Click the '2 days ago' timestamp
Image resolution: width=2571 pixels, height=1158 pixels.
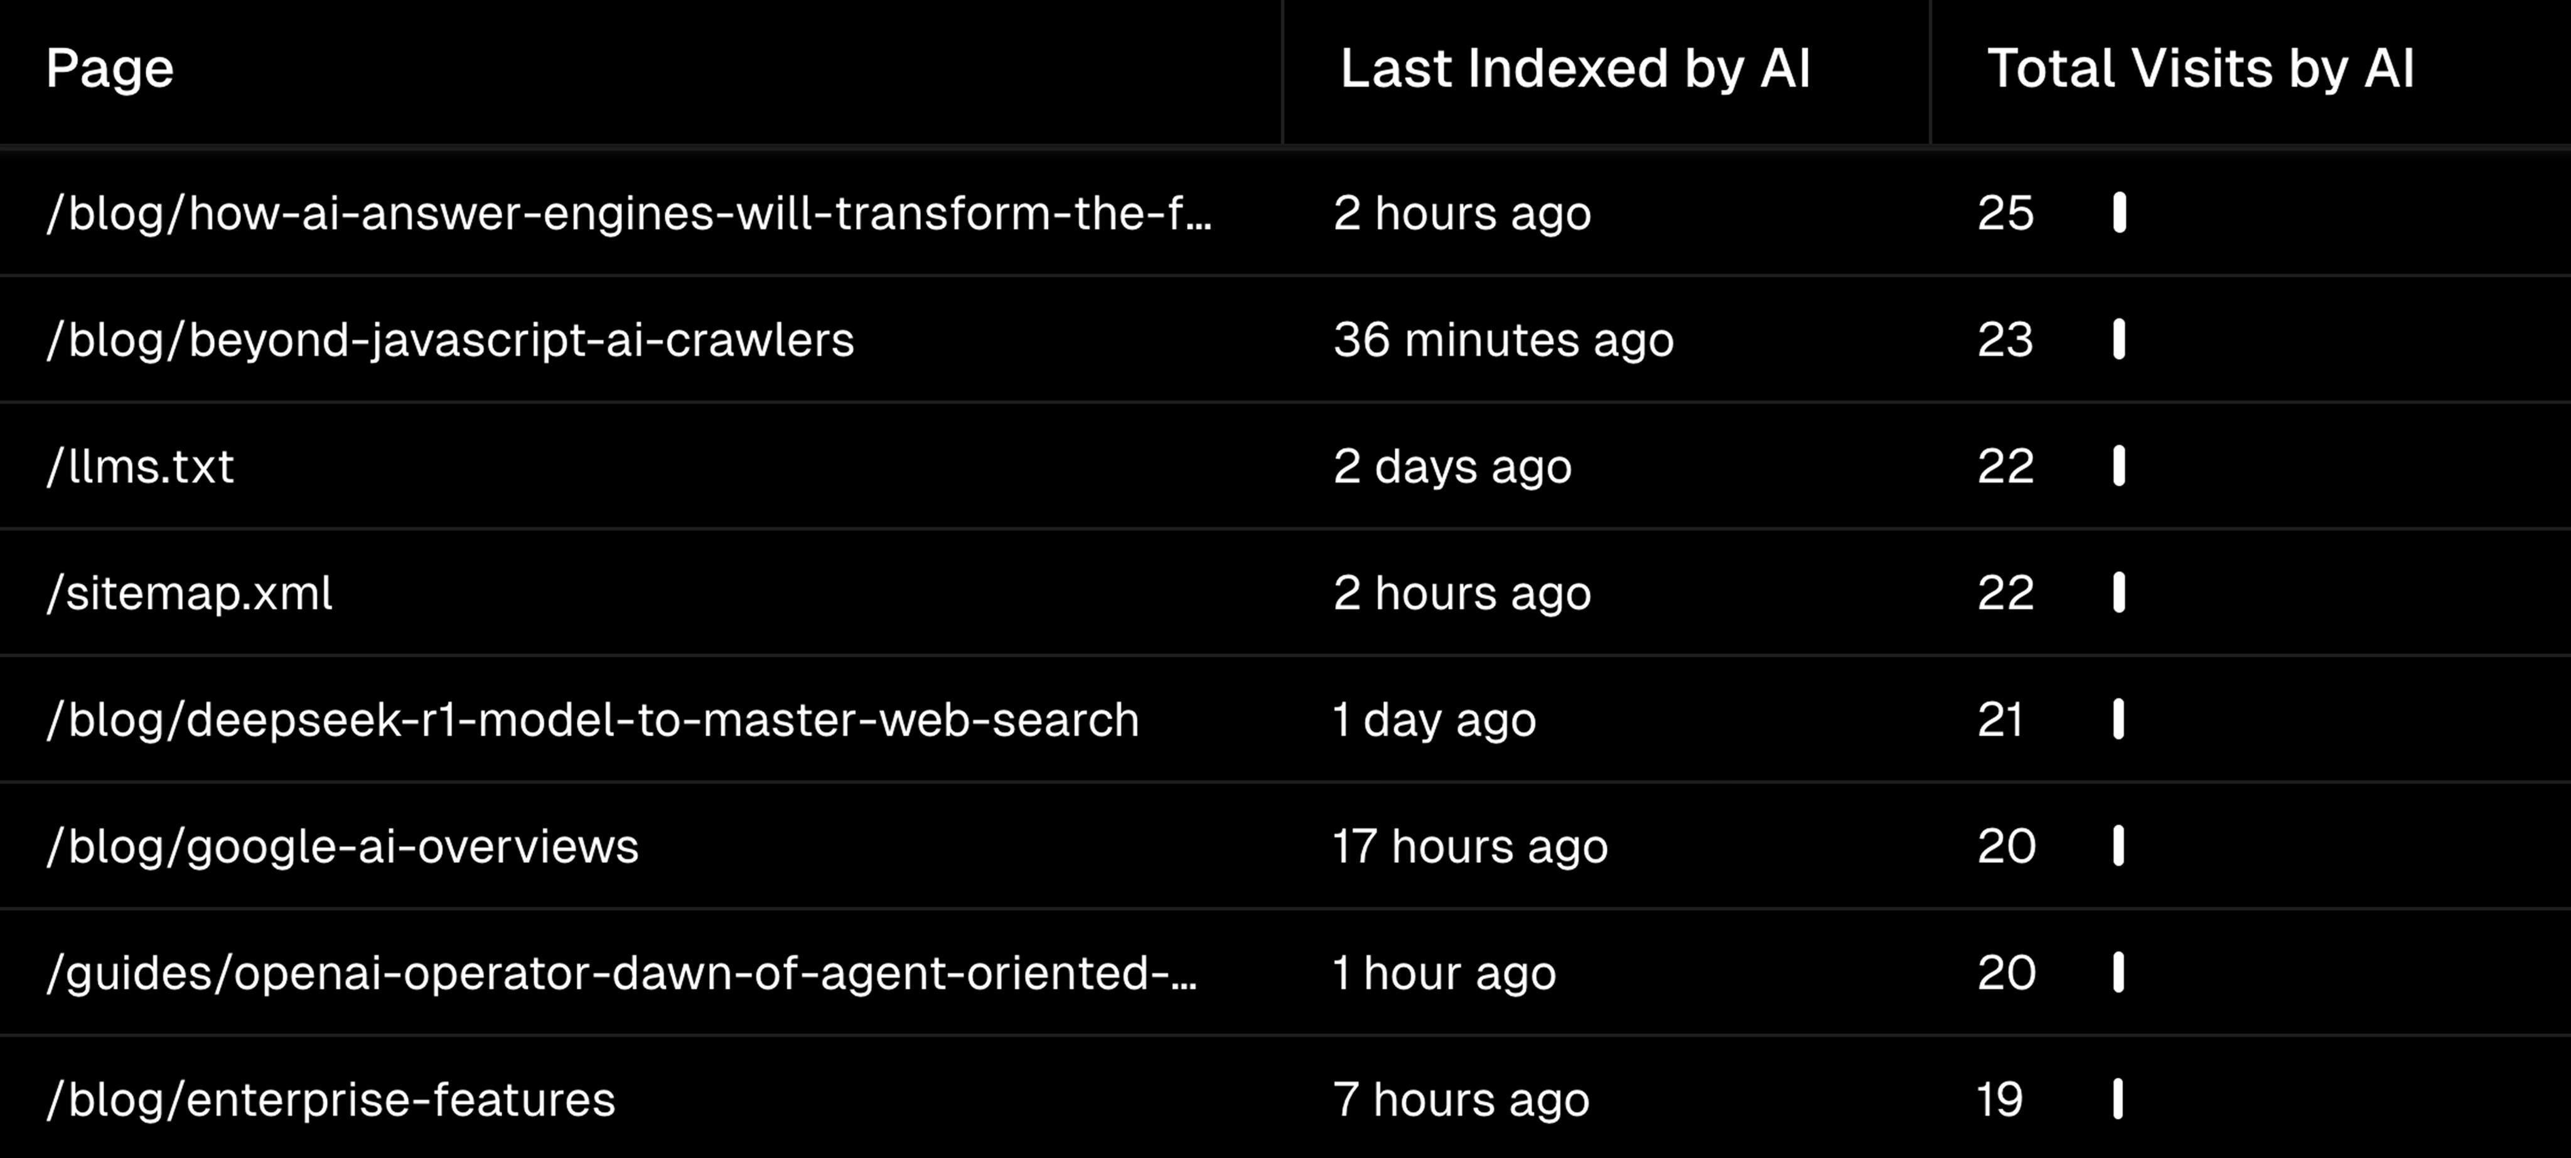(x=1452, y=466)
